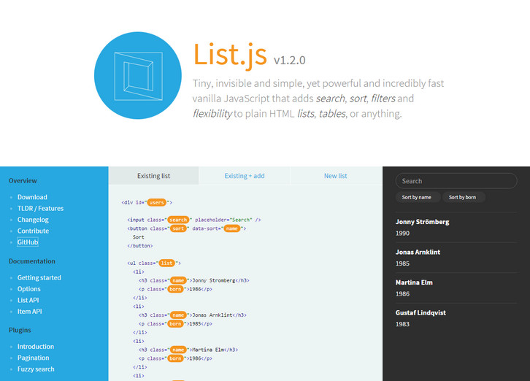The height and width of the screenshot is (381, 530).
Task: Open the Contribute link
Action: pyautogui.click(x=33, y=231)
